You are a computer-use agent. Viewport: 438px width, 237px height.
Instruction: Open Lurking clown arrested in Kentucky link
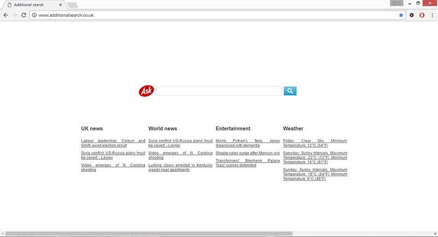pyautogui.click(x=181, y=167)
